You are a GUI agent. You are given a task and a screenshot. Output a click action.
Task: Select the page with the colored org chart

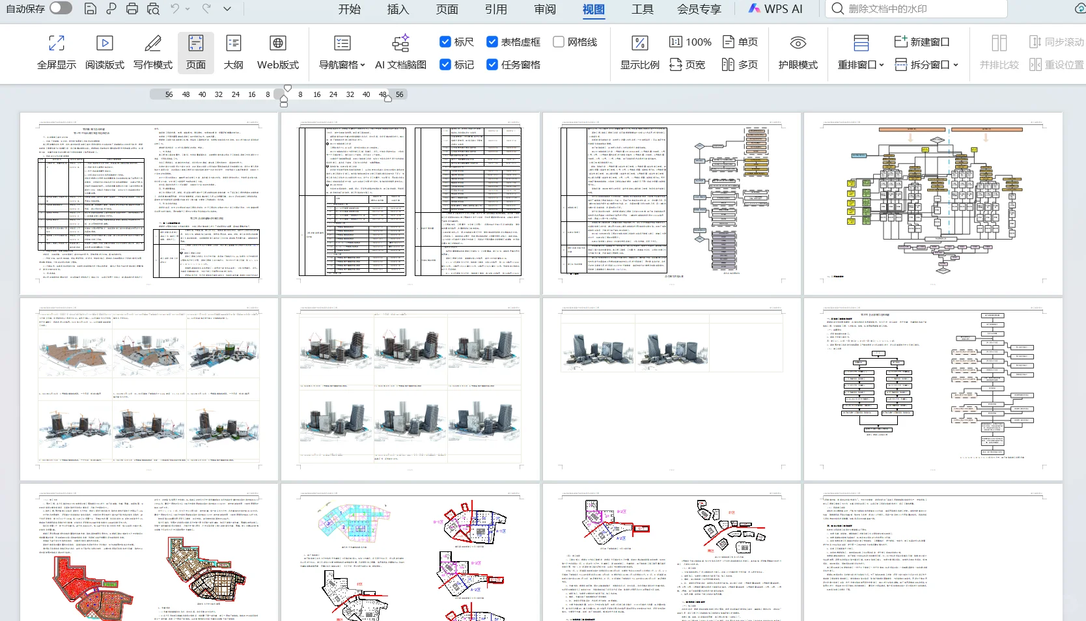[933, 204]
